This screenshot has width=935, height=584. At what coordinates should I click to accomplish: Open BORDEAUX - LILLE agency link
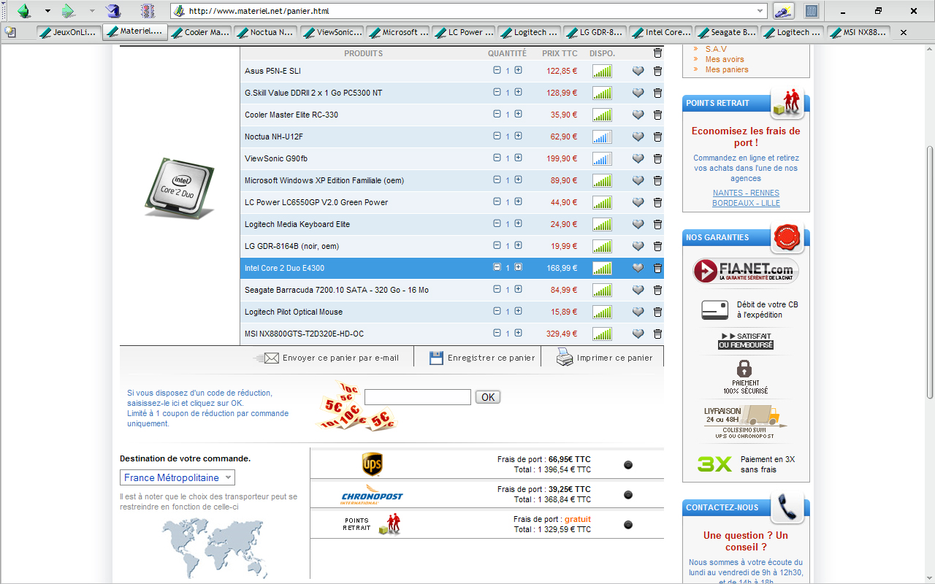(x=746, y=203)
